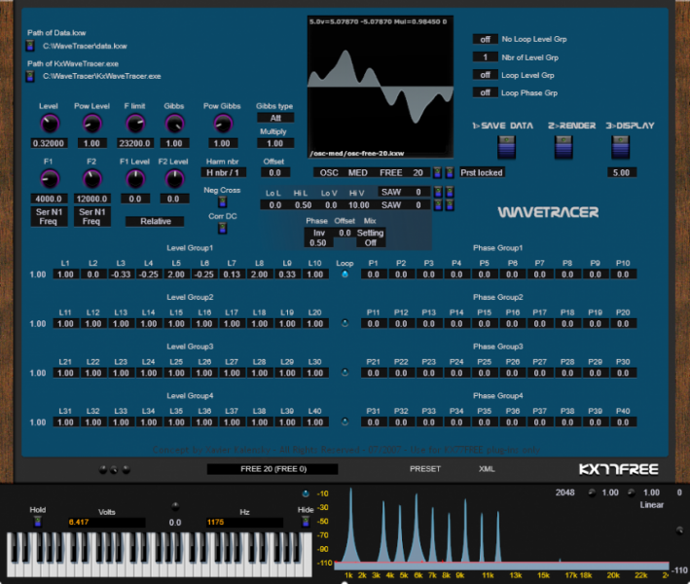Toggle the Hide switch by the spectrum
This screenshot has width=690, height=584.
pos(306,522)
